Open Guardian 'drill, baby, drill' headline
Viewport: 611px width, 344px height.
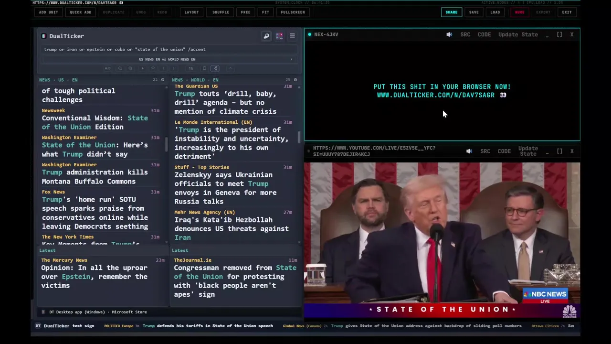point(225,102)
